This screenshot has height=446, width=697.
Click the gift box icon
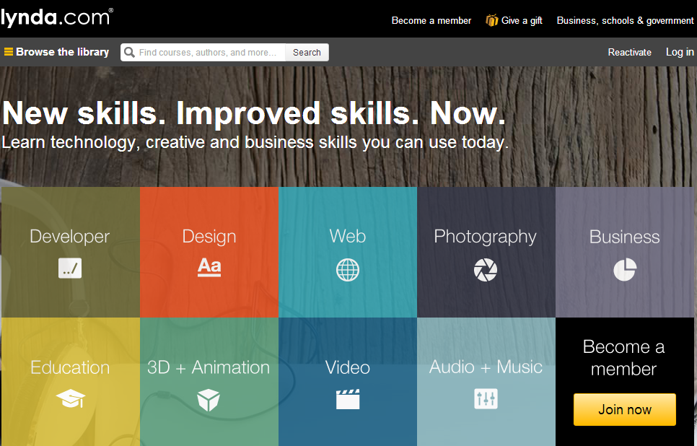(x=491, y=20)
